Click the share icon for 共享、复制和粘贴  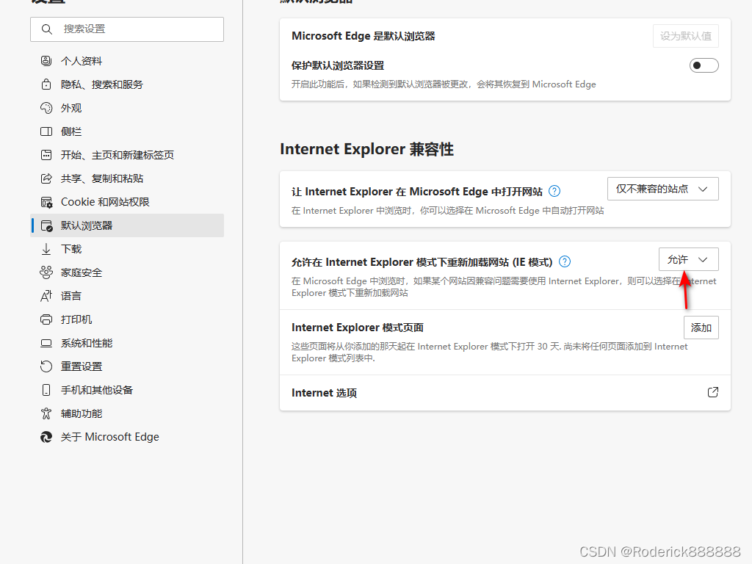click(46, 178)
